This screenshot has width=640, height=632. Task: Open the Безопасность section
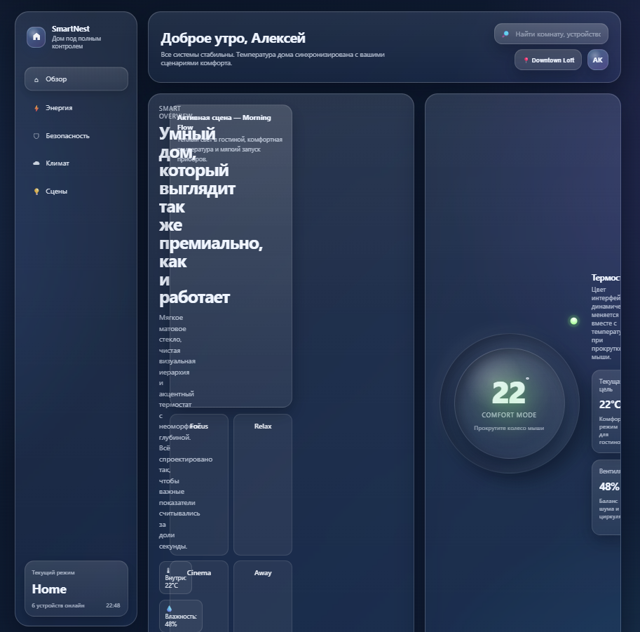tap(76, 135)
